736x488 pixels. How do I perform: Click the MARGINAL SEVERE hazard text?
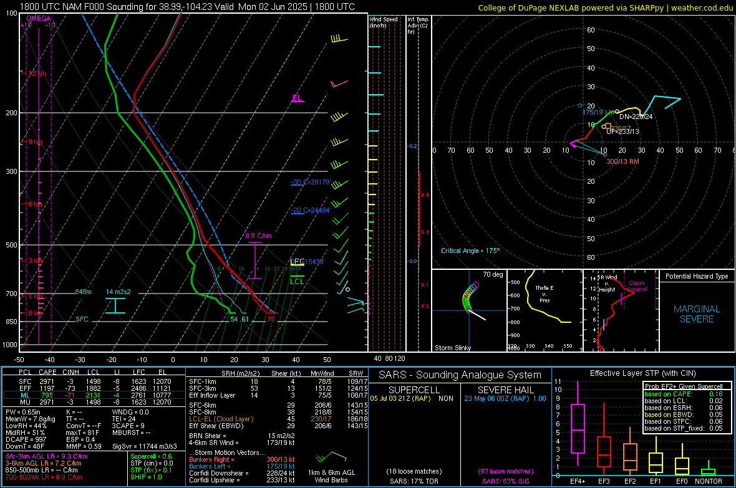[697, 314]
